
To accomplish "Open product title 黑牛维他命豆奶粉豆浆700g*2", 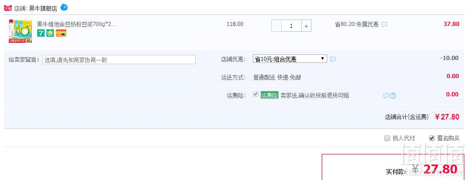I will pos(76,24).
